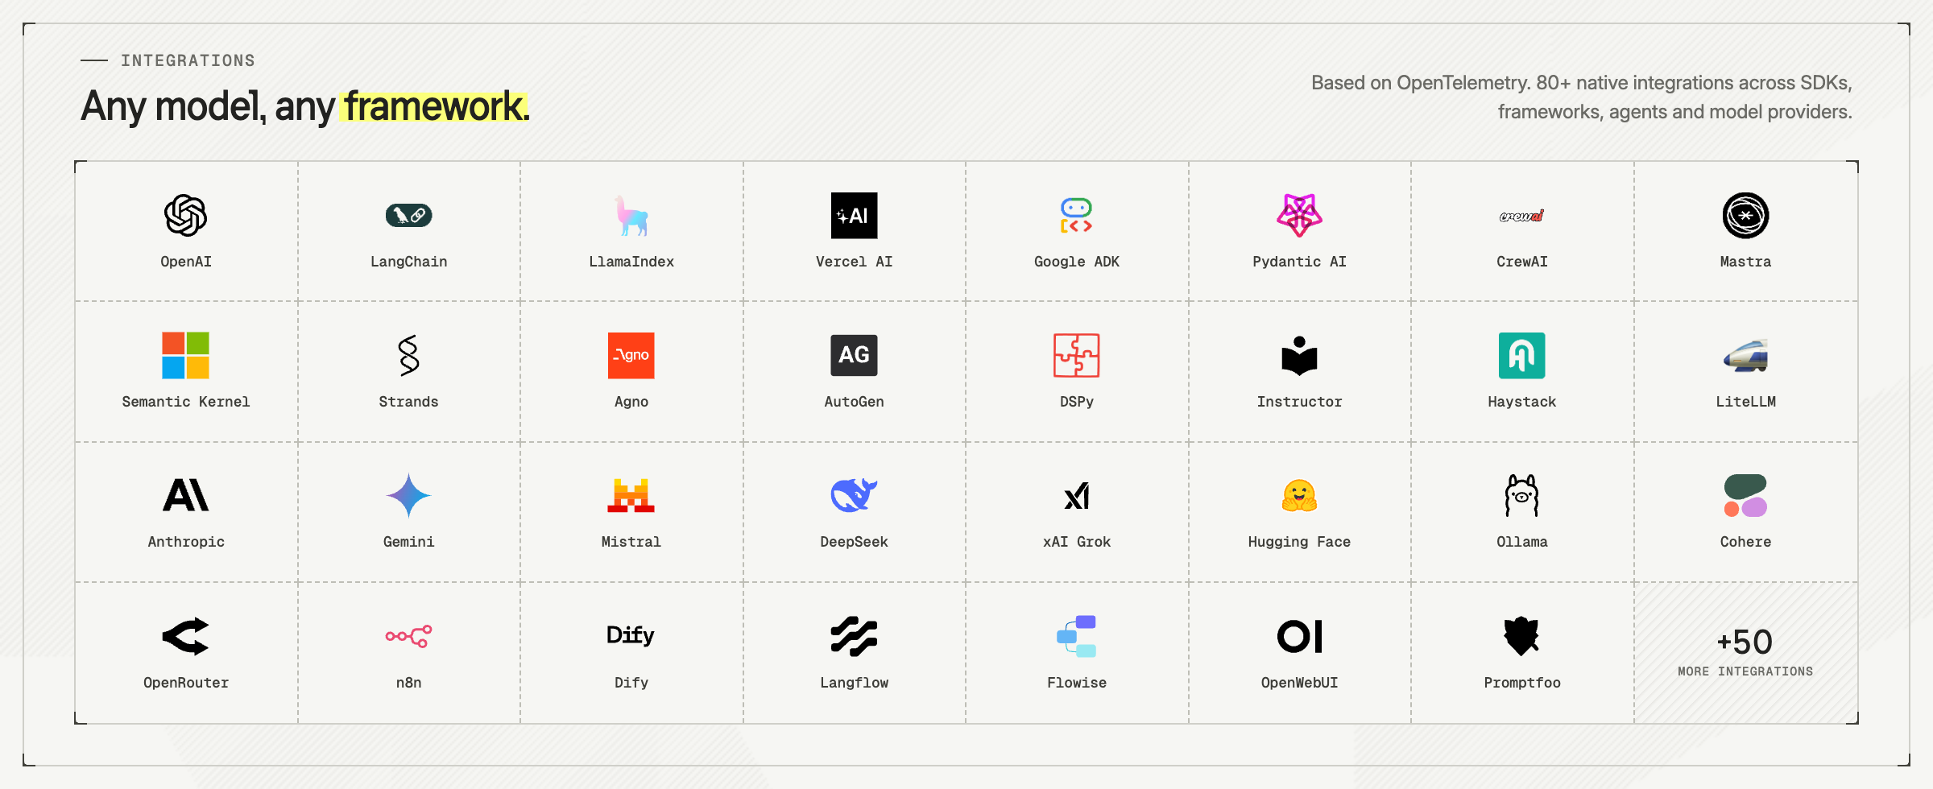Select the Mastra circular icon

click(x=1745, y=215)
